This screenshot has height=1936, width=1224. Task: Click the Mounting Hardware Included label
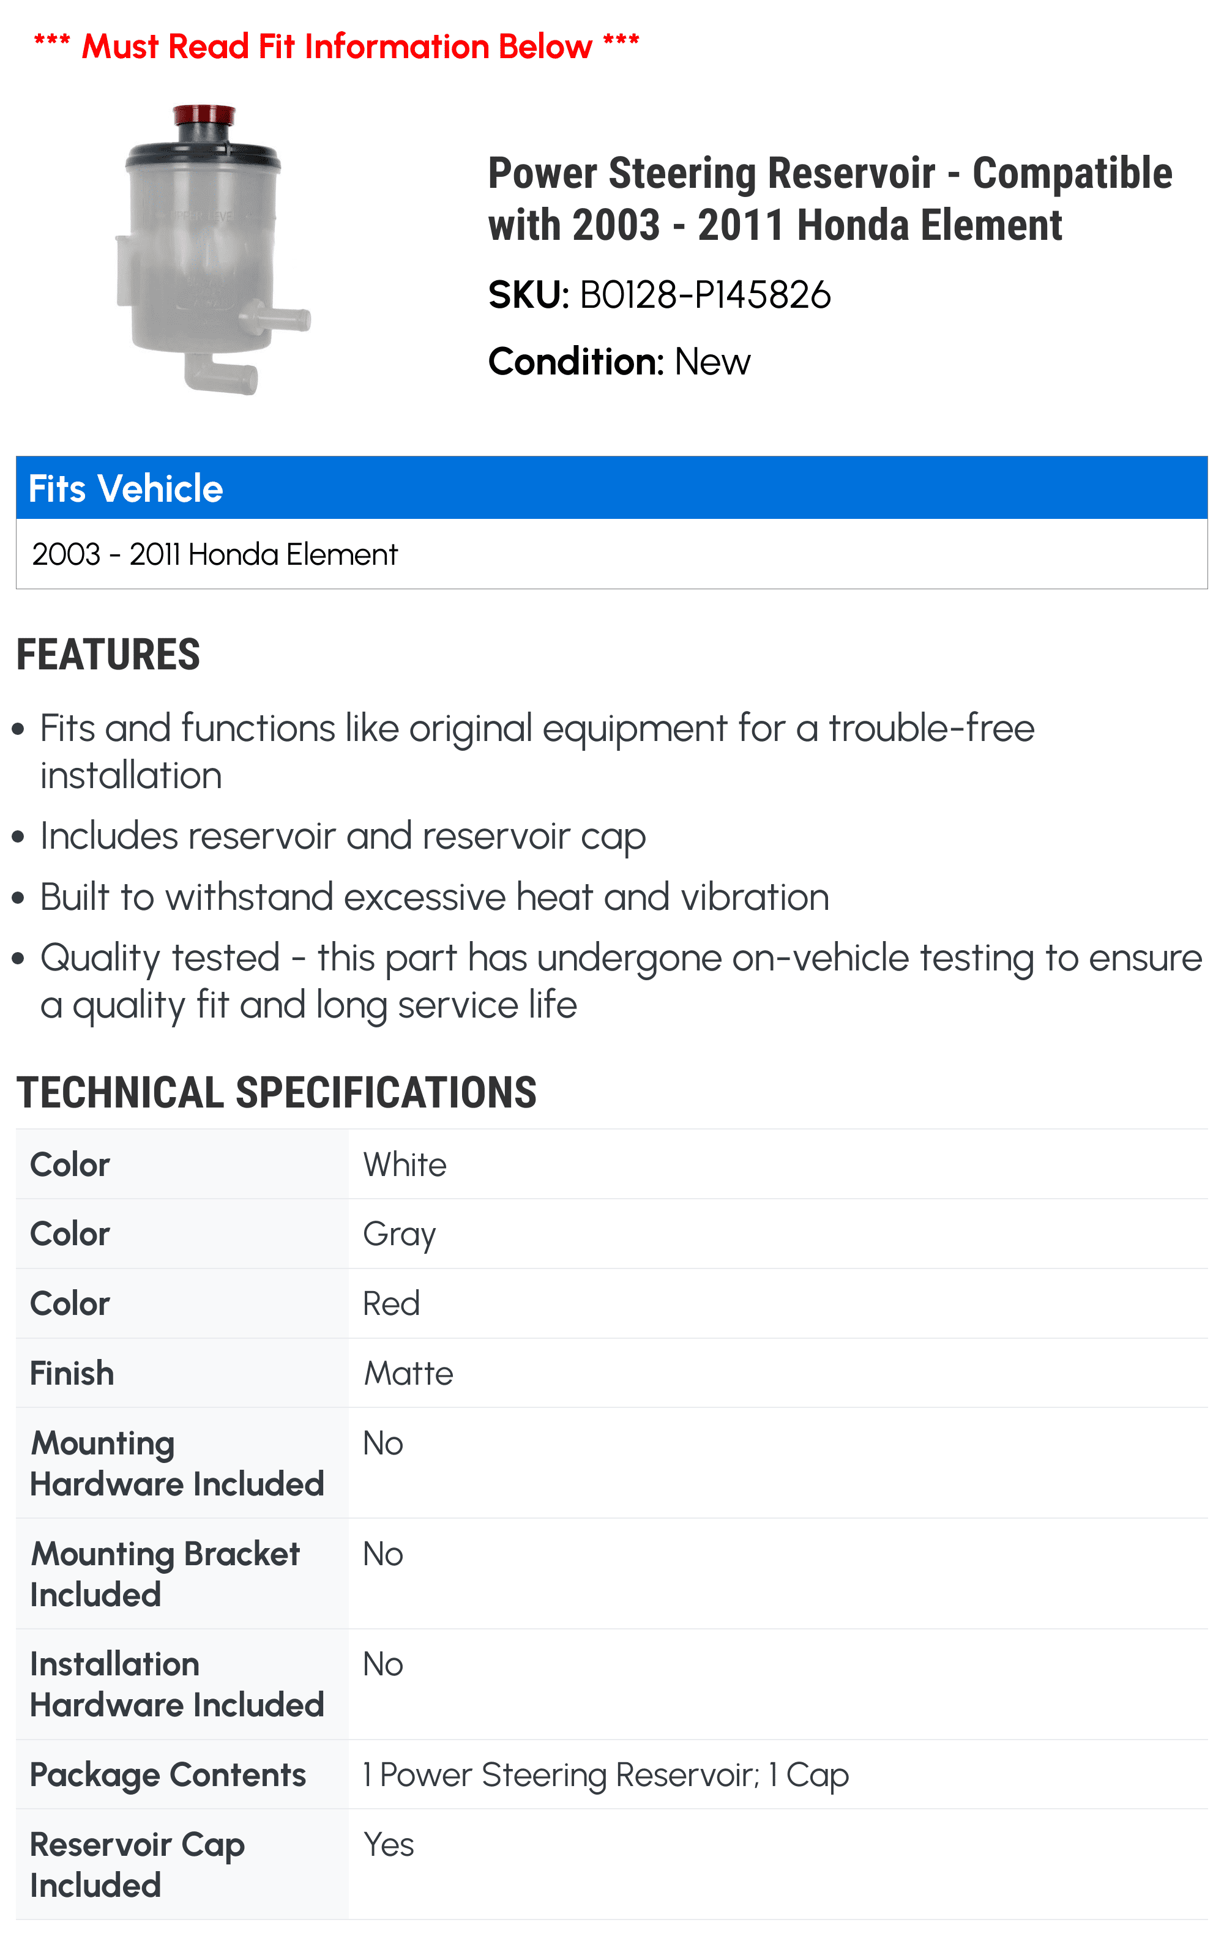177,1463
